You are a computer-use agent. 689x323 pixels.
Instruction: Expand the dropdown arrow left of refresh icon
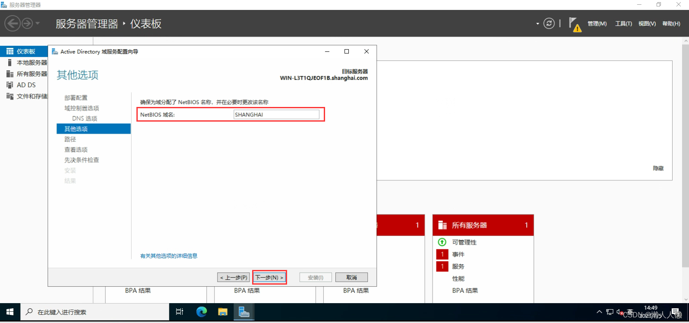coord(537,24)
